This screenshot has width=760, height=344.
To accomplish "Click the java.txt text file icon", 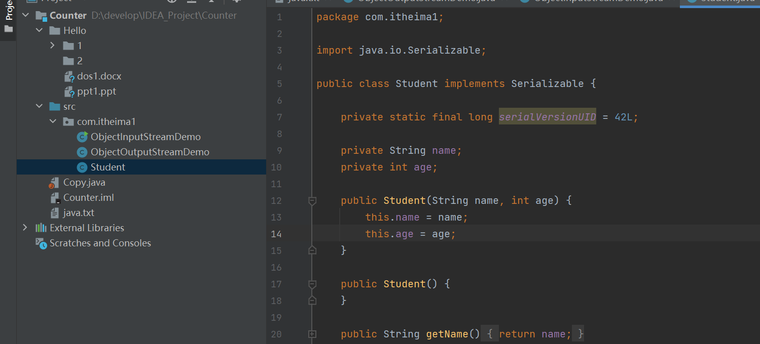I will click(55, 213).
